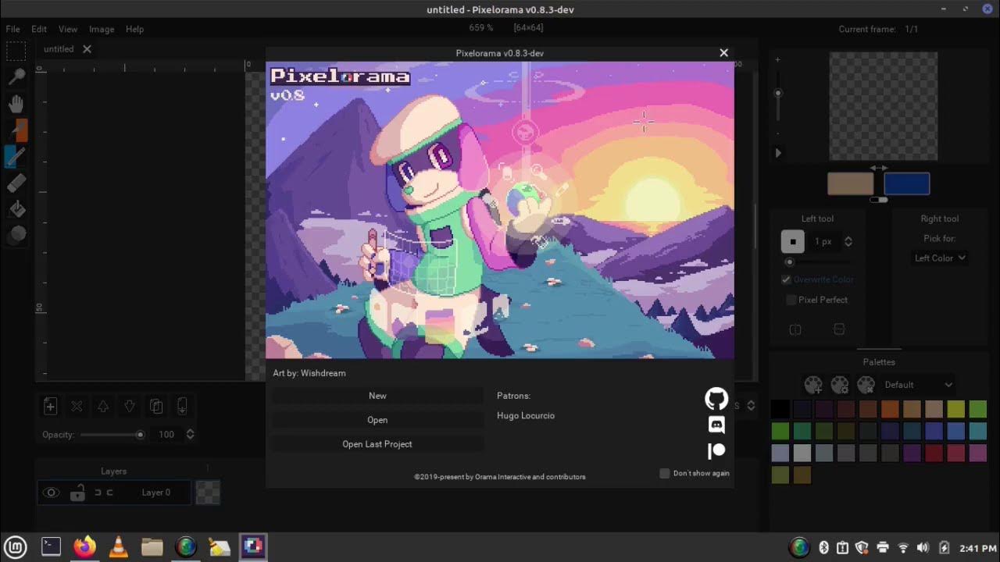The height and width of the screenshot is (562, 1000).
Task: Pick the black palette swatch
Action: [x=780, y=409]
